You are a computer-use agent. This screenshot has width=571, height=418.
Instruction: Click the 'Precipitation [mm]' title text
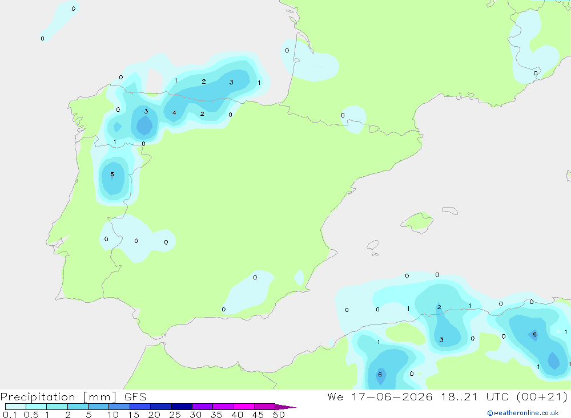pos(59,397)
